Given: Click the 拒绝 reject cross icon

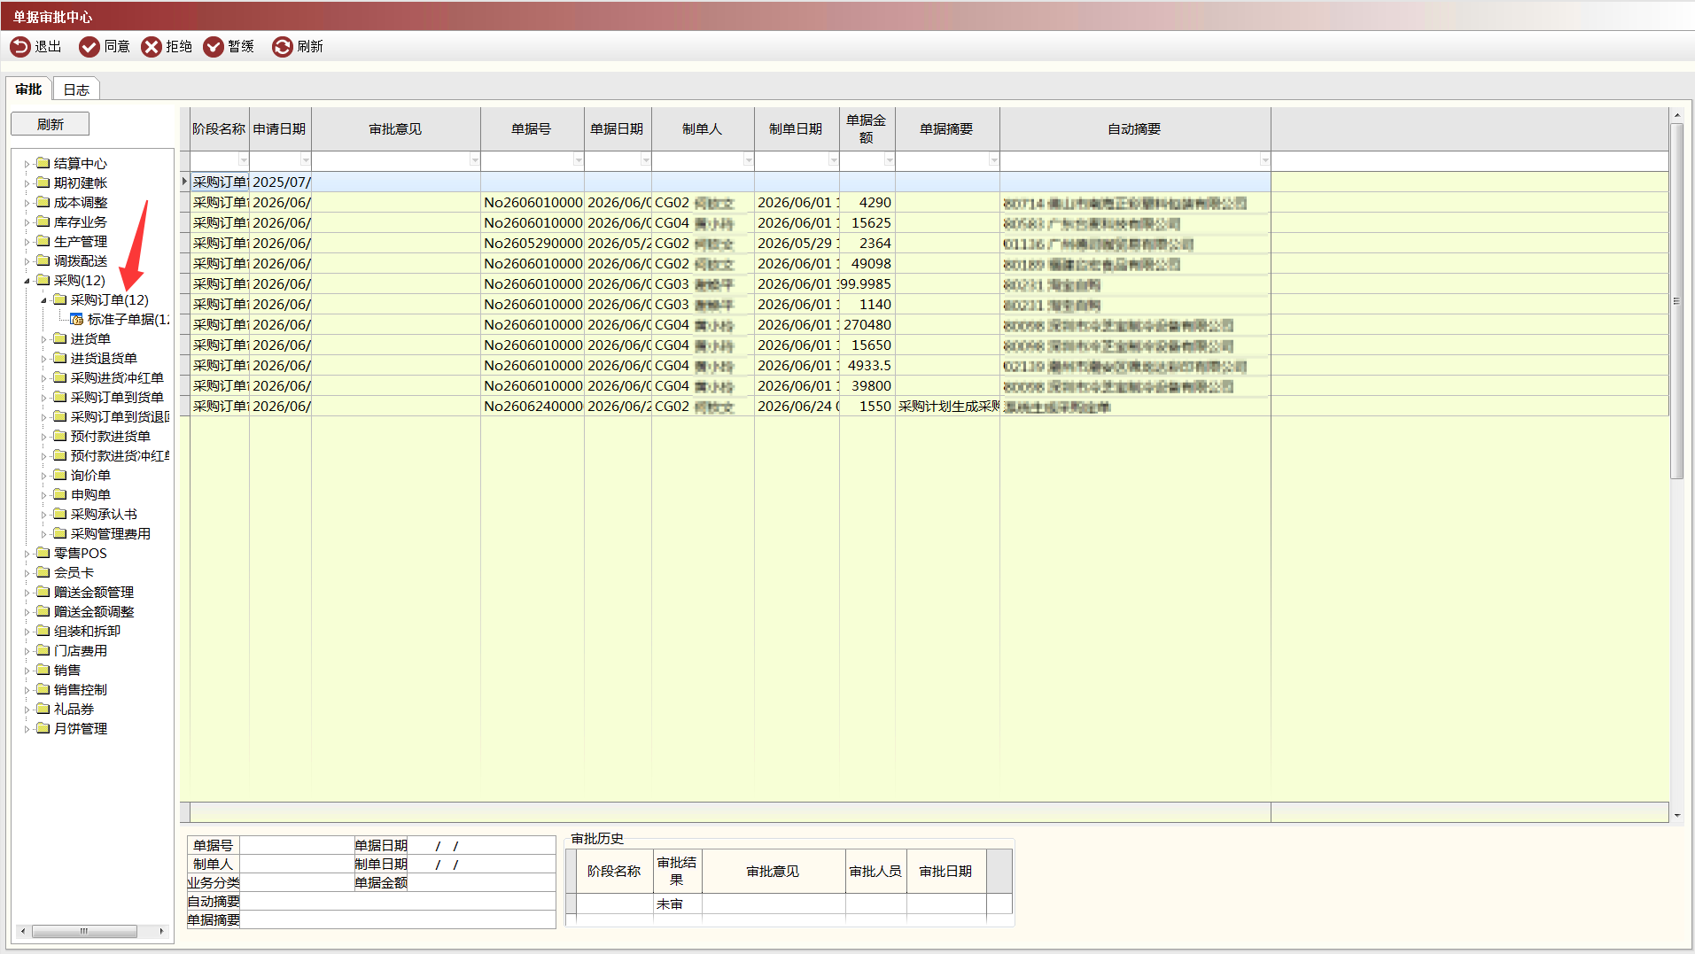Looking at the screenshot, I should 152,46.
